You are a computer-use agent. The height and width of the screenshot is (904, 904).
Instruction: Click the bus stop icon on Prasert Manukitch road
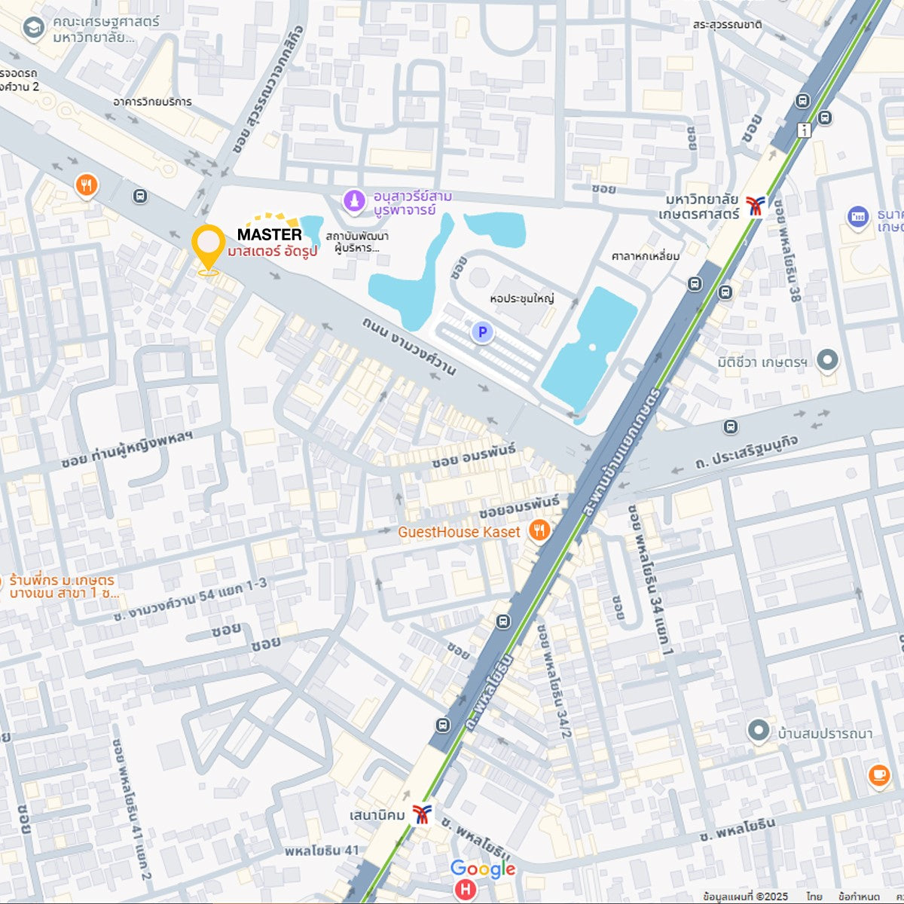point(730,427)
